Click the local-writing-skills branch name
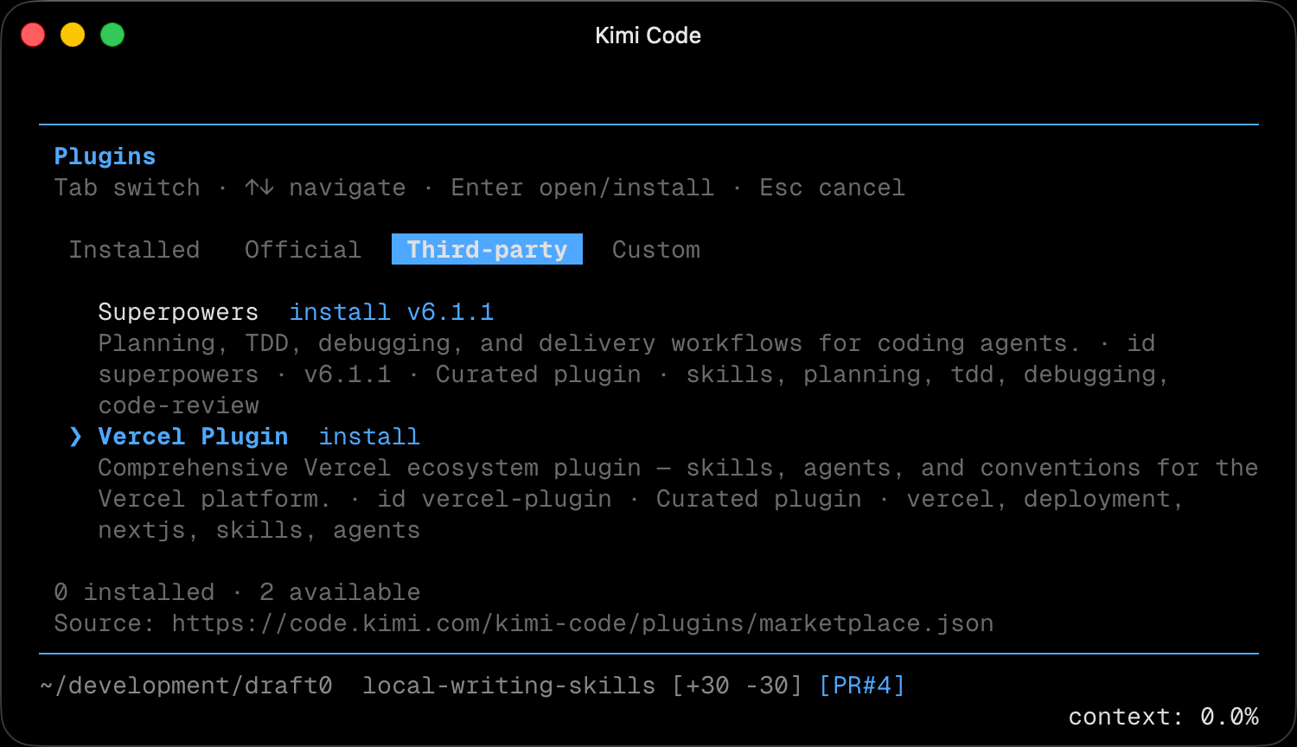The image size is (1297, 747). (508, 686)
